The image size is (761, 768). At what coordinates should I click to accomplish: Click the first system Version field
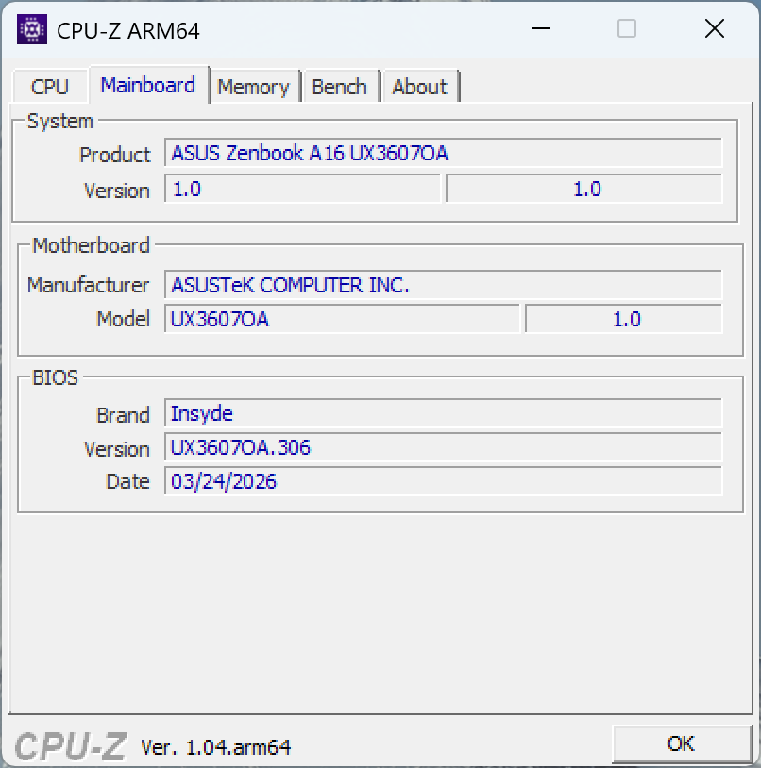[302, 189]
